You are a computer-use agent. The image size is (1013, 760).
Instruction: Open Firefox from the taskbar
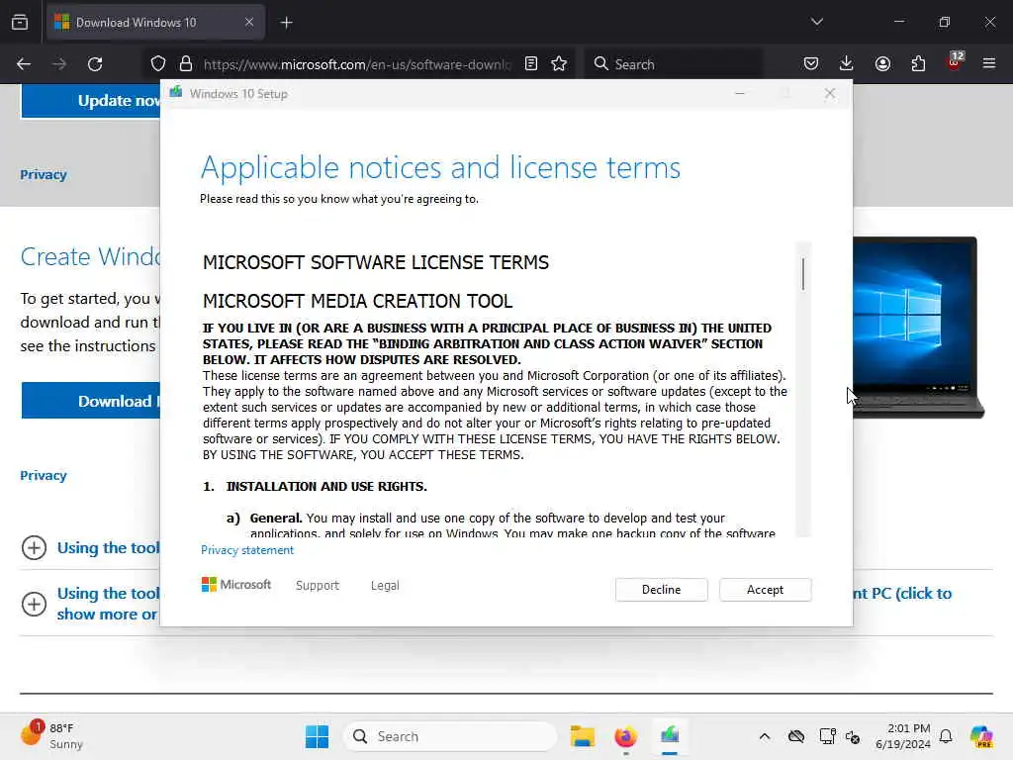pyautogui.click(x=625, y=736)
